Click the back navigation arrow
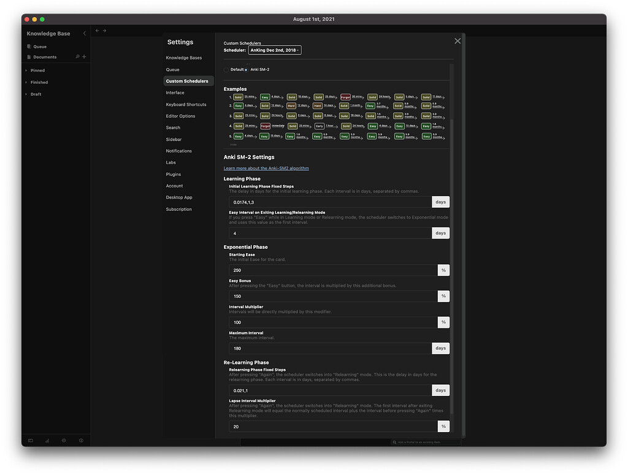The height and width of the screenshot is (475, 628). 96,30
